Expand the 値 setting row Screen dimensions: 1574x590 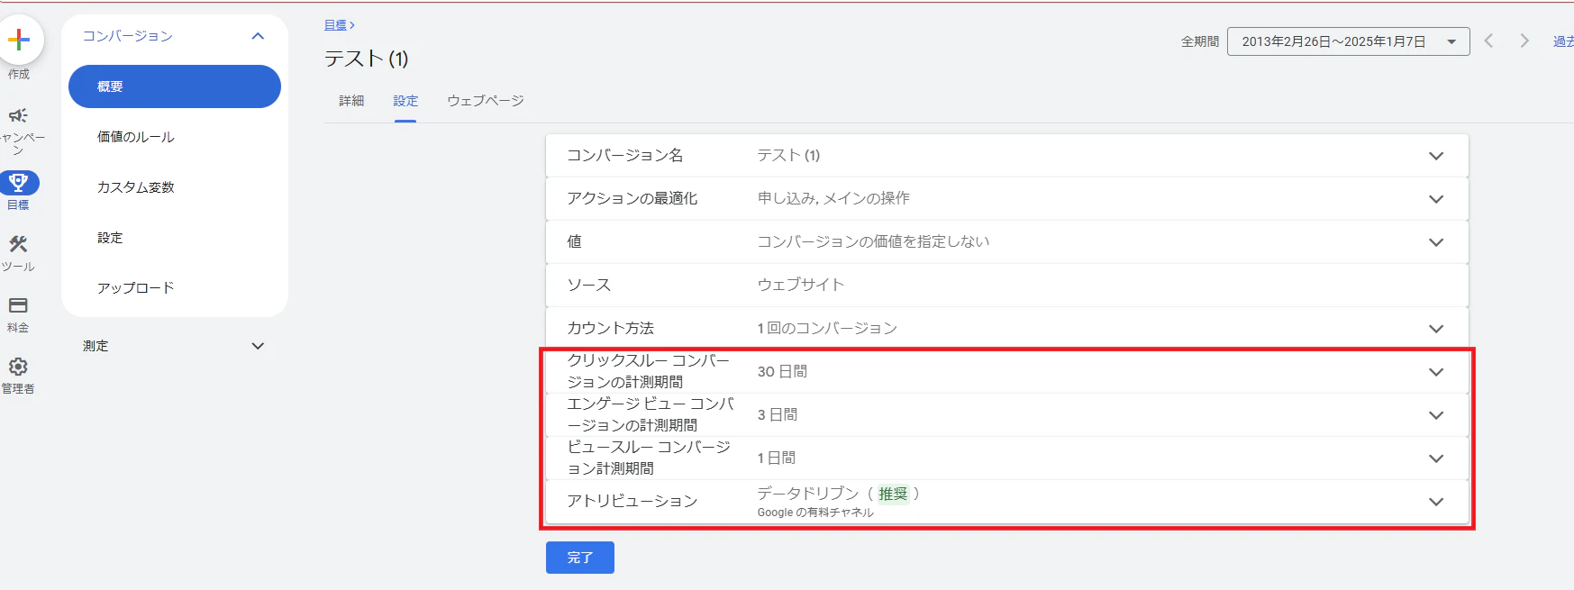point(1436,242)
